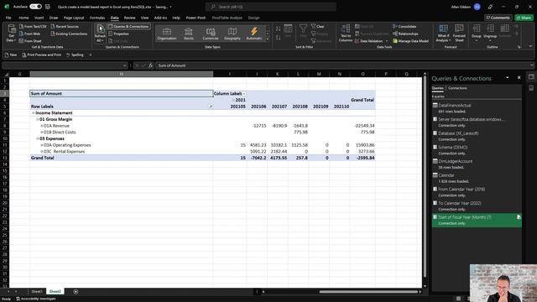Image resolution: width=537 pixels, height=302 pixels.
Task: Open the What-If Analysis menu
Action: coord(443,34)
